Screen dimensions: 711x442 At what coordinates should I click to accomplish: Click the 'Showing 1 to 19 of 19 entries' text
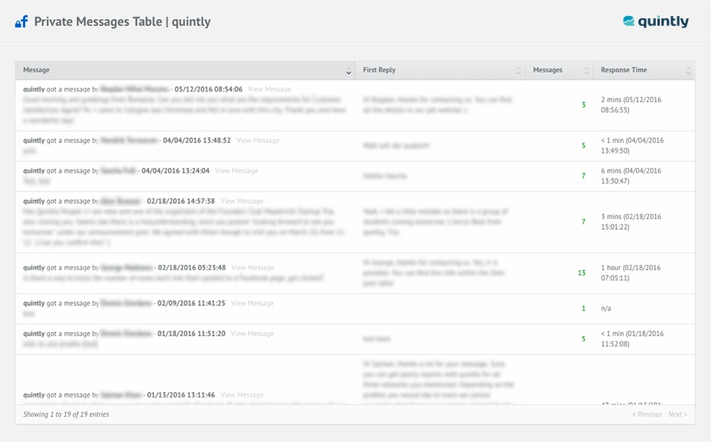coord(67,415)
